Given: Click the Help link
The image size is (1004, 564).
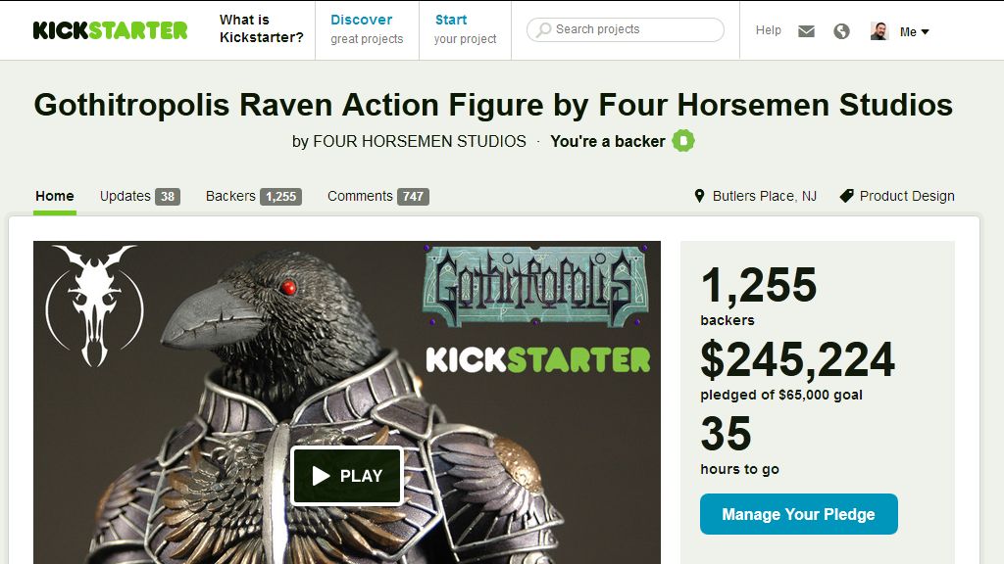Looking at the screenshot, I should click(769, 30).
